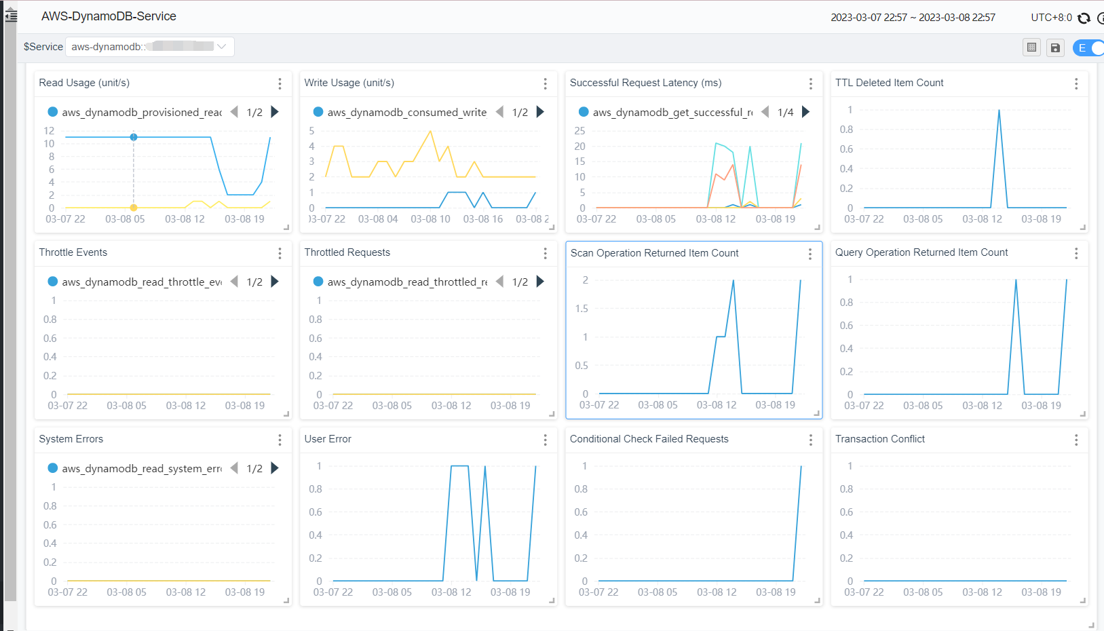Viewport: 1104px width, 631px height.
Task: Open Transaction Conflict panel three-dot menu
Action: (x=1076, y=440)
